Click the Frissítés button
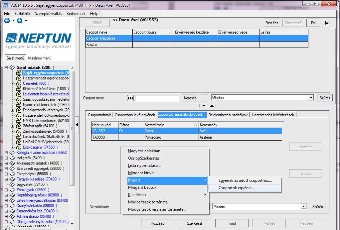 point(272,23)
